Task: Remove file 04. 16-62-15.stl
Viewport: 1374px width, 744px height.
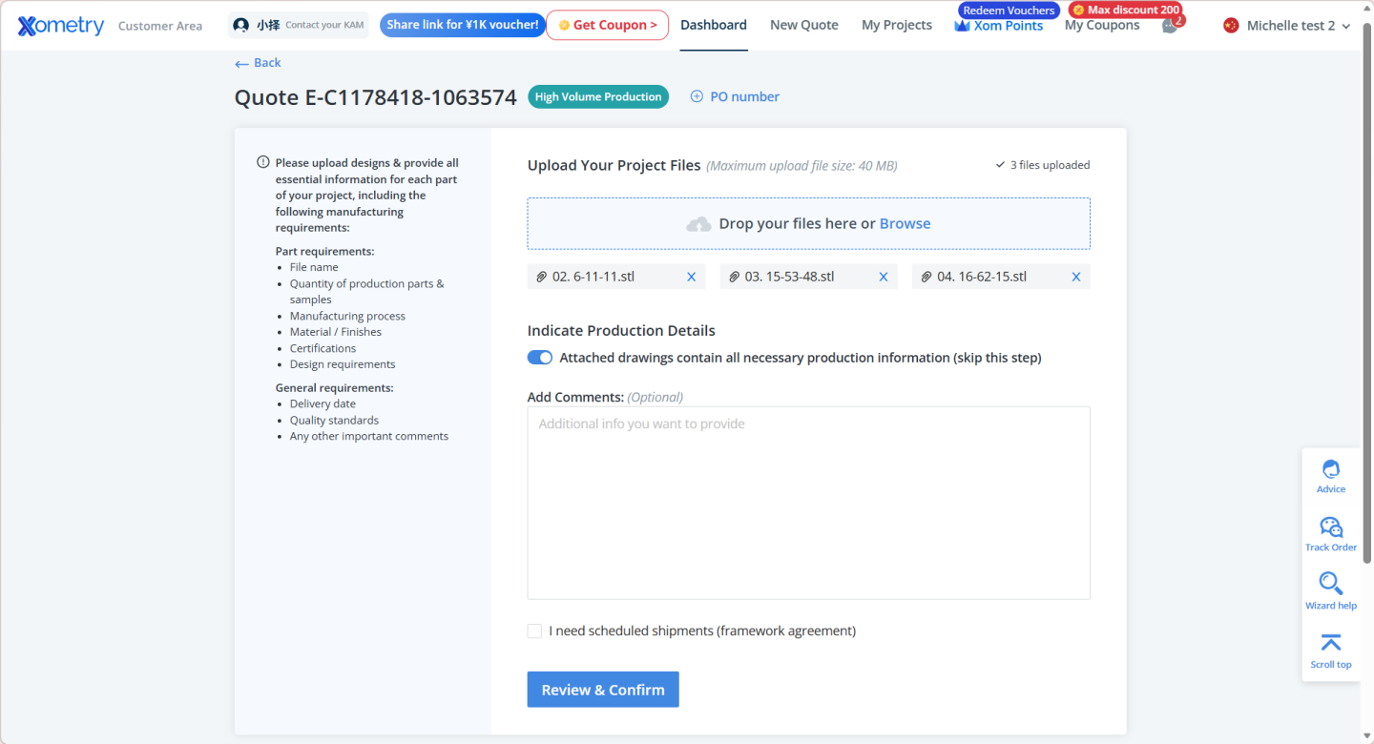Action: [x=1076, y=278]
